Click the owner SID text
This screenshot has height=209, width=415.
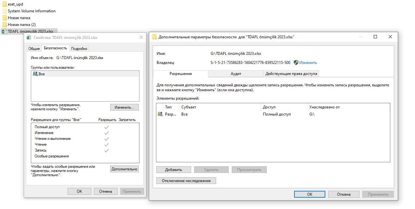coord(251,63)
